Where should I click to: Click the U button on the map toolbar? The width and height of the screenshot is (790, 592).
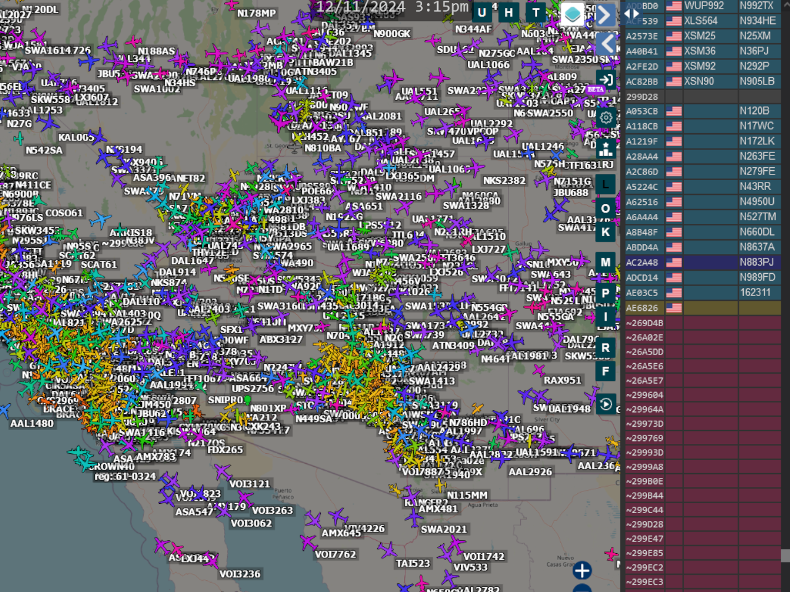pyautogui.click(x=482, y=12)
